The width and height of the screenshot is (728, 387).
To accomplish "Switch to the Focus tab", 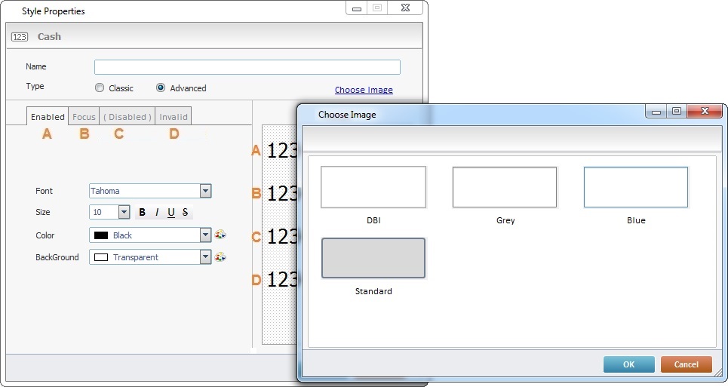I will coord(84,117).
